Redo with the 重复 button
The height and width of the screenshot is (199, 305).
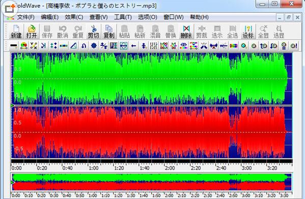coord(78,32)
